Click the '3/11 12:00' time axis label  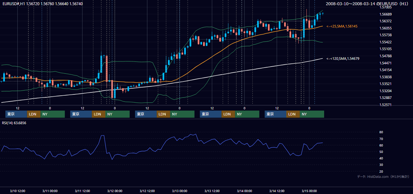[82, 191]
